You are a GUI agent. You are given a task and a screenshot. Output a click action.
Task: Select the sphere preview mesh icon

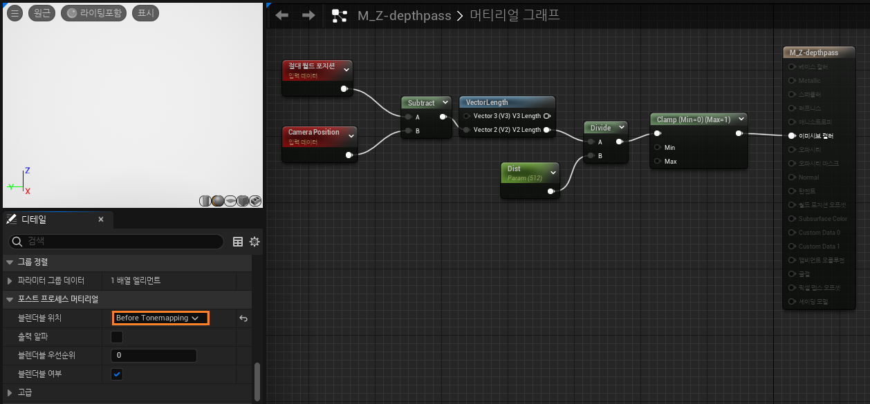[218, 201]
